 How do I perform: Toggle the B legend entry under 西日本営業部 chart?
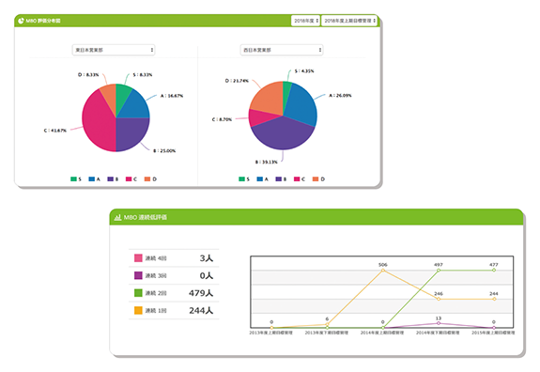tap(281, 179)
